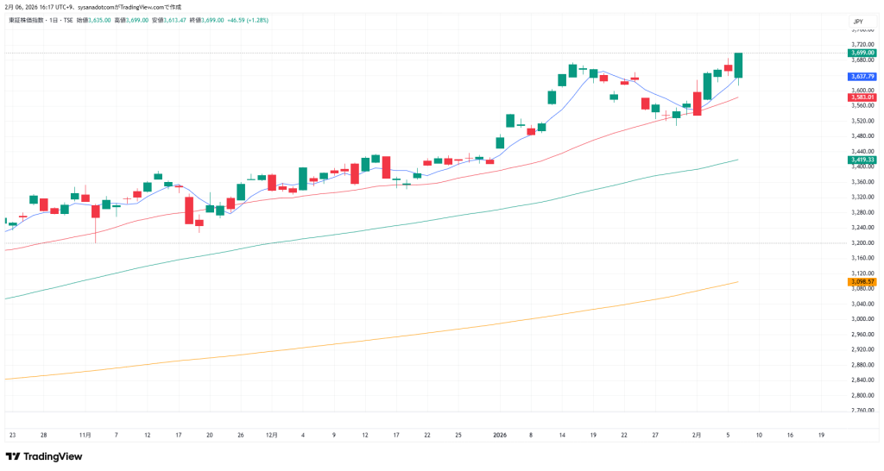Click the 2月 label on the time axis
The image size is (884, 471).
698,436
